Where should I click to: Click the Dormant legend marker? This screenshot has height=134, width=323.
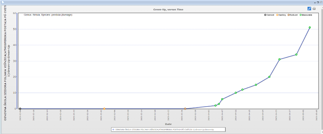click(x=265, y=15)
